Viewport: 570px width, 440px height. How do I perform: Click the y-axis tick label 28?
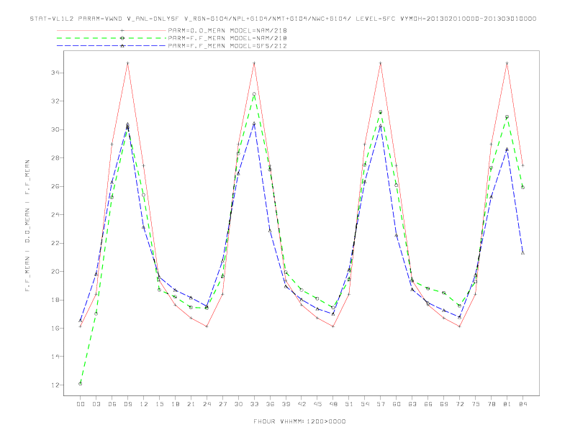pos(55,158)
